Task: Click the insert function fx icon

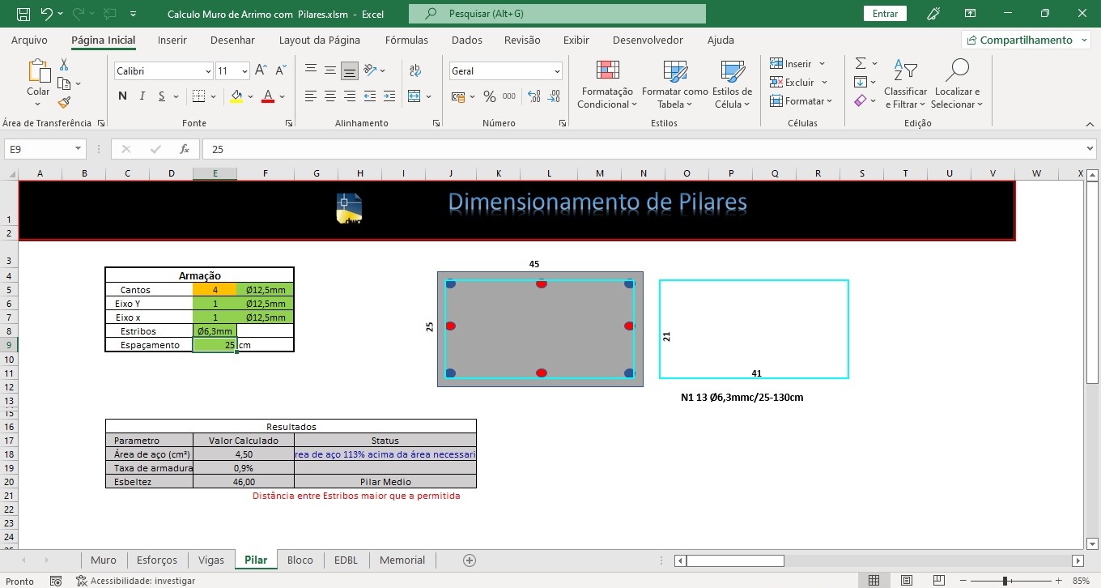Action: (185, 149)
